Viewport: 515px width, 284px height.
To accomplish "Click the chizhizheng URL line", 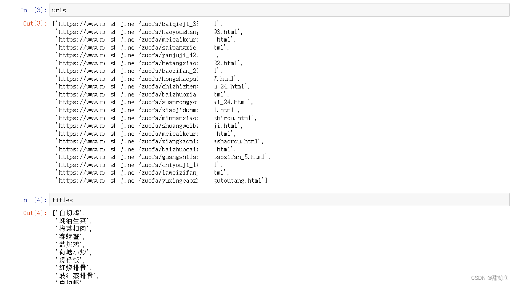I will [152, 87].
